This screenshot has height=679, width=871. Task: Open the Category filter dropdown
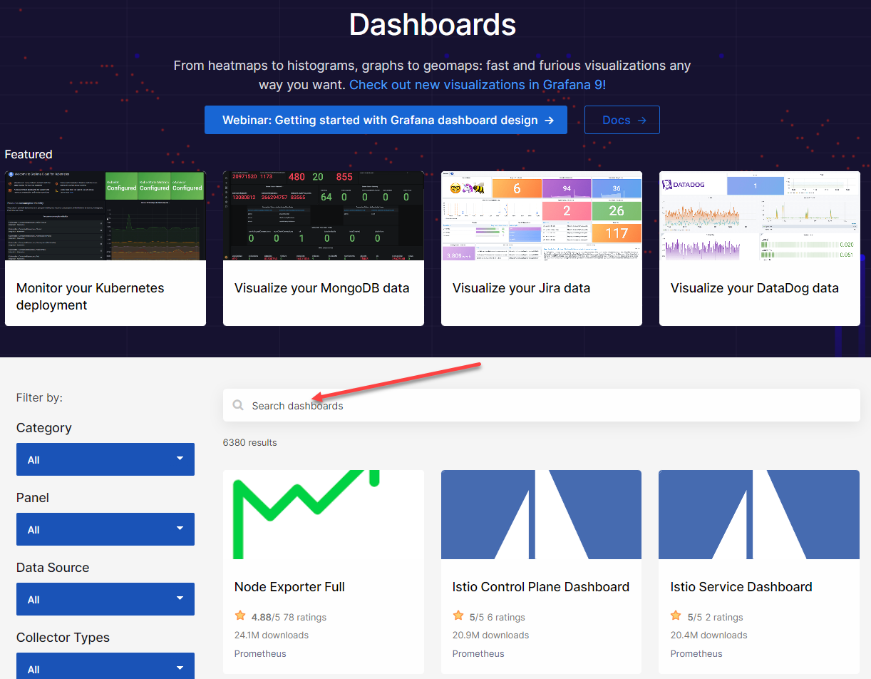coord(105,459)
